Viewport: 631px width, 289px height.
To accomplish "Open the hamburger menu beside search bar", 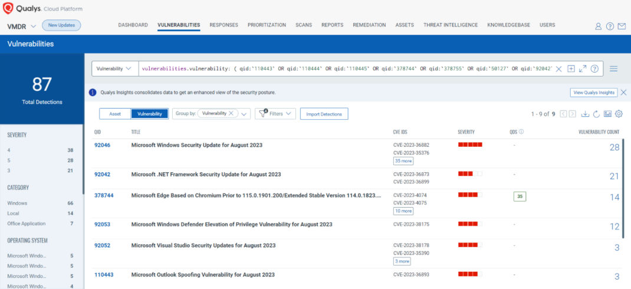I will 614,69.
